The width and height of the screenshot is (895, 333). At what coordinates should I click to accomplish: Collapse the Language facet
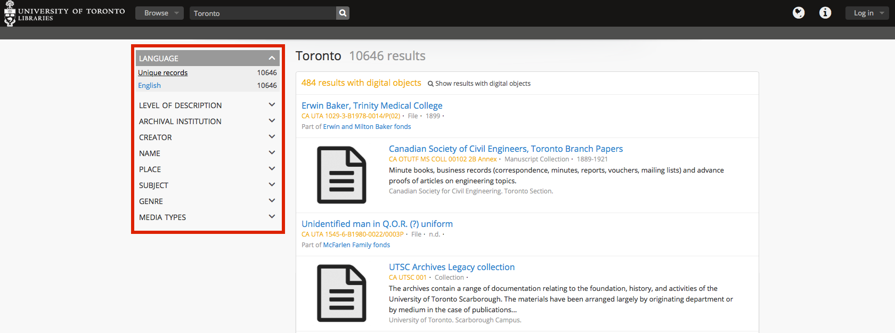[x=208, y=58]
